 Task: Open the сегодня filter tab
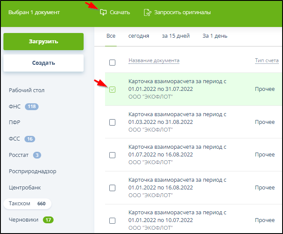tap(138, 36)
